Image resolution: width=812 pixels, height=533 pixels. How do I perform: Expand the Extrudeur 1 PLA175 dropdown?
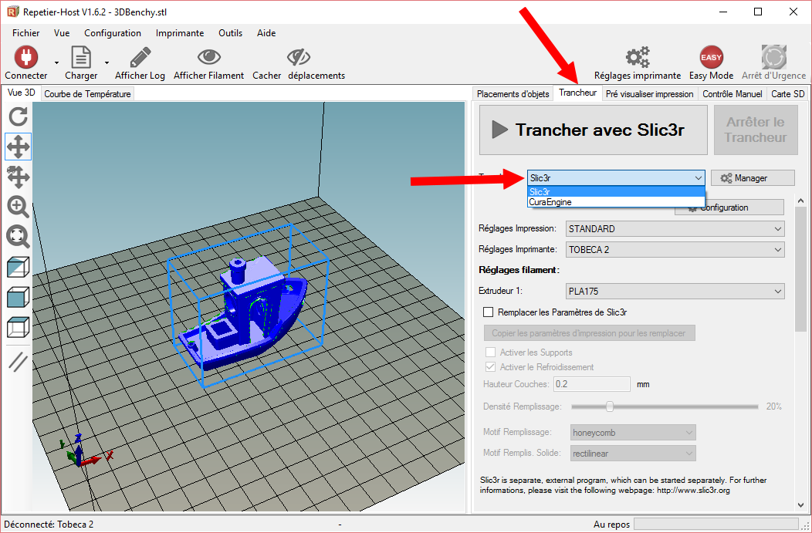coord(675,292)
